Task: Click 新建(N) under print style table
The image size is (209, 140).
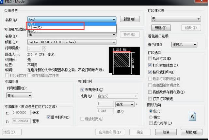Action: point(161,28)
